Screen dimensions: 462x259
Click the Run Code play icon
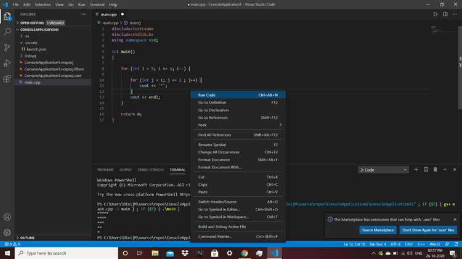tap(435, 14)
